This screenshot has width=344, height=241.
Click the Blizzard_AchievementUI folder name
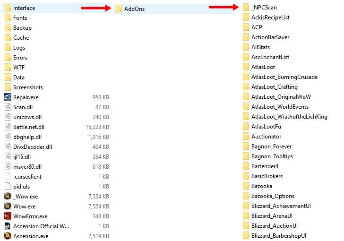[281, 206]
